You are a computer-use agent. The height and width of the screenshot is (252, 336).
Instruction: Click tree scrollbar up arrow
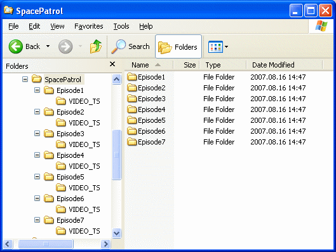pyautogui.click(x=117, y=80)
